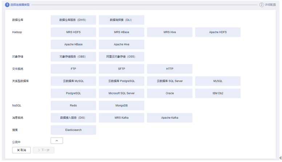Click the 对象存储 category label
The height and width of the screenshot is (162, 282).
(17, 57)
